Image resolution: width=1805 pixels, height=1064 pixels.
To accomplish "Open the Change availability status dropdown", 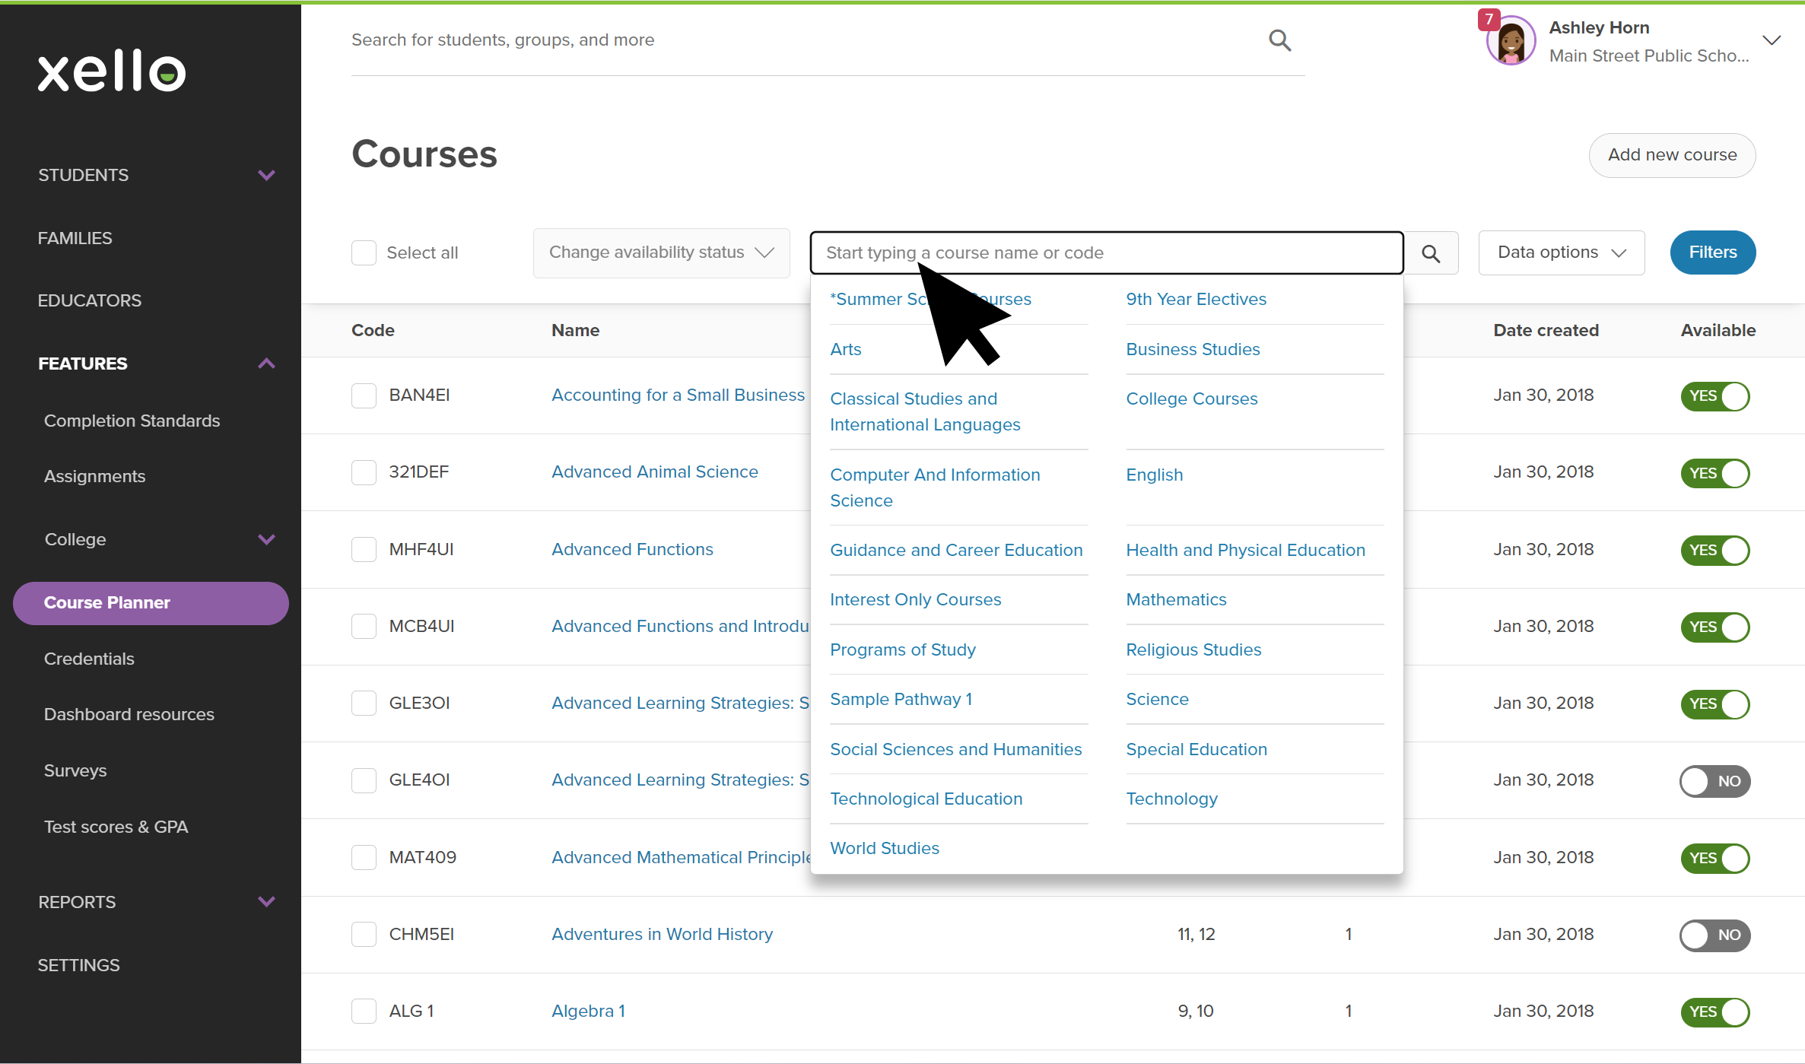I will click(x=660, y=253).
